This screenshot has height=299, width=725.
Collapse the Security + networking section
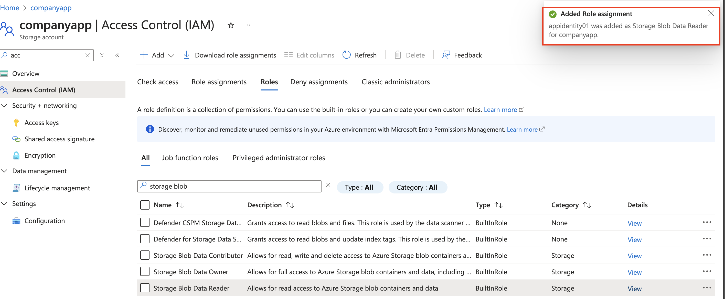point(4,106)
